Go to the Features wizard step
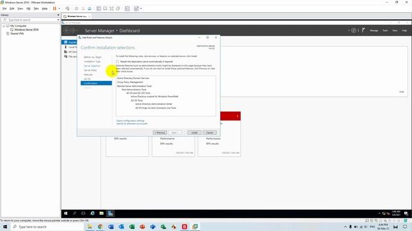 88,74
